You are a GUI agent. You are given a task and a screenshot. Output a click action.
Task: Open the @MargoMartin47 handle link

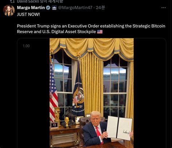click(x=75, y=8)
